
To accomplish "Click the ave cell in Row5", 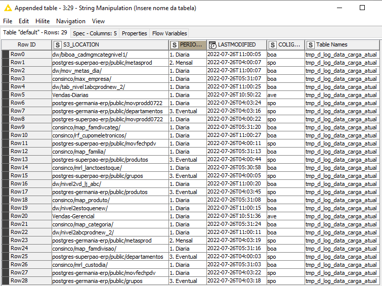I will coord(286,95).
